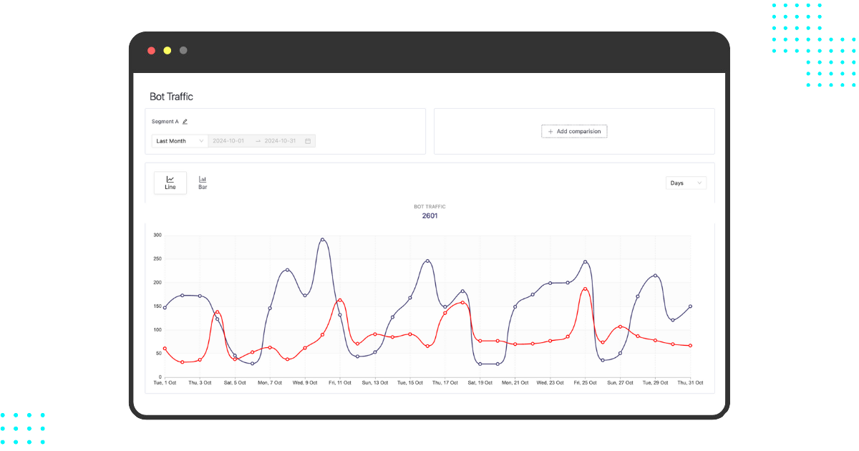The height and width of the screenshot is (451, 859).
Task: Click the chevron on the Days selector
Action: click(698, 183)
